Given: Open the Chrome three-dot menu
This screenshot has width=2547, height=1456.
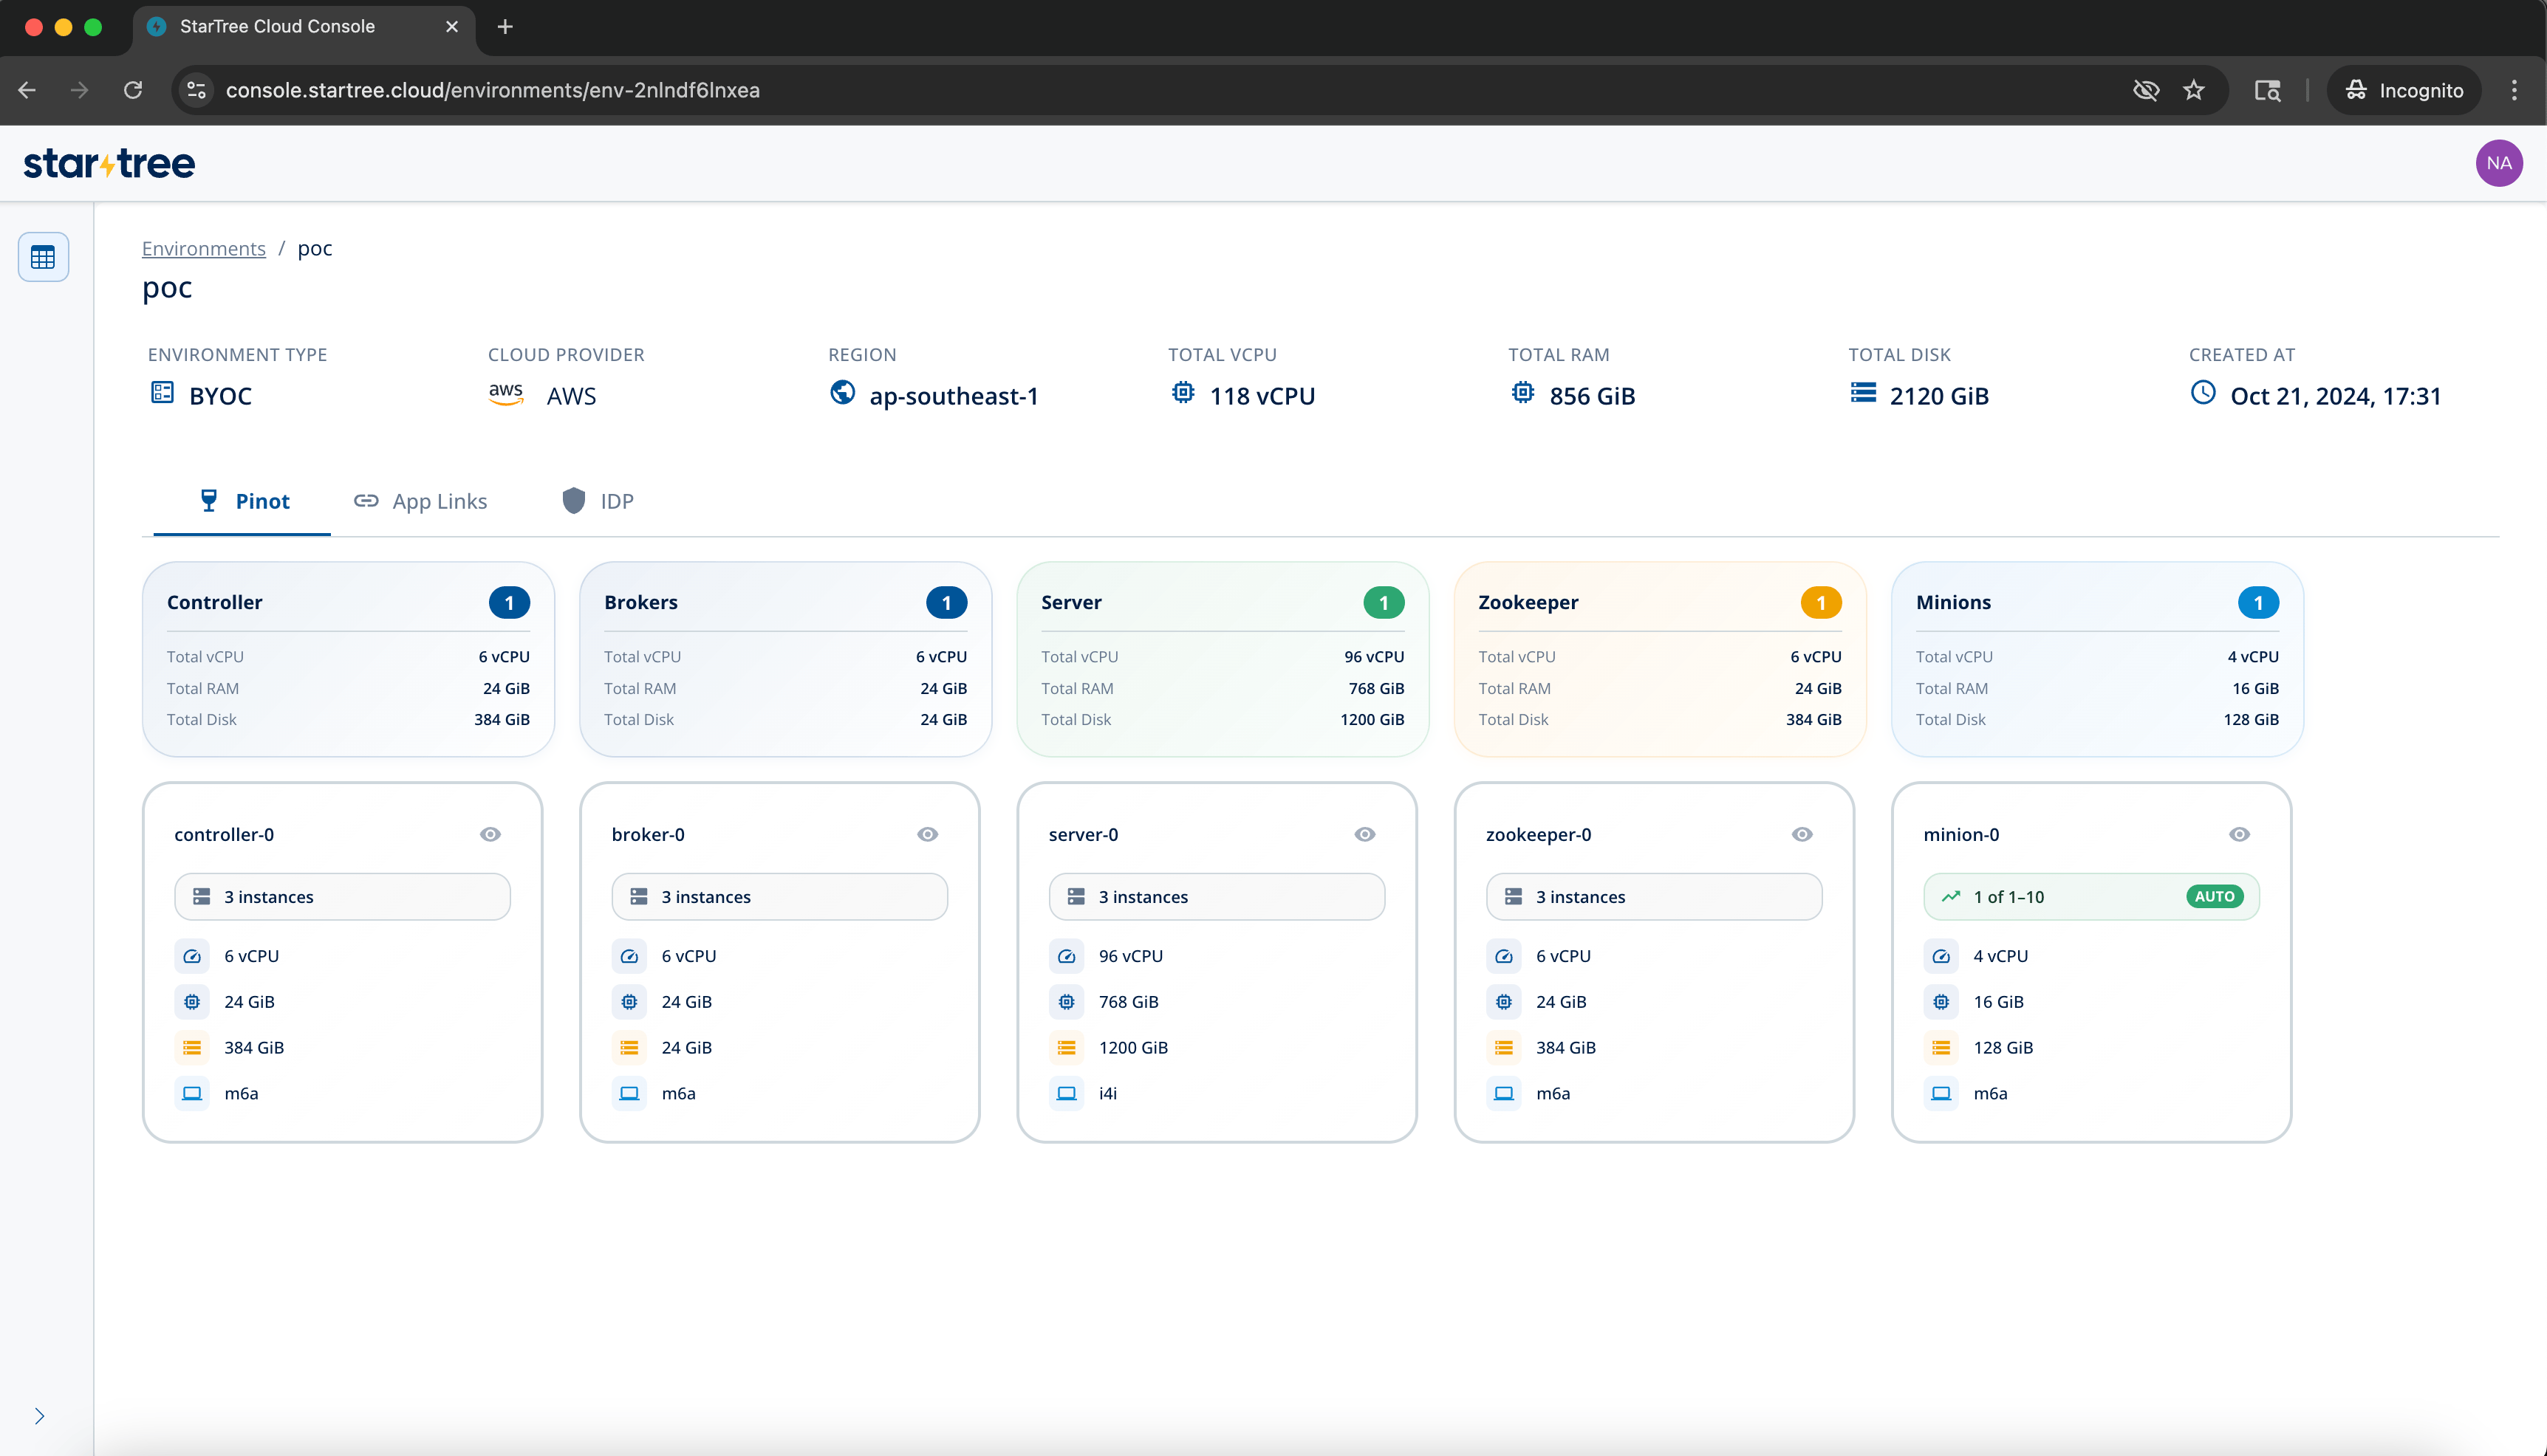Looking at the screenshot, I should (x=2514, y=90).
